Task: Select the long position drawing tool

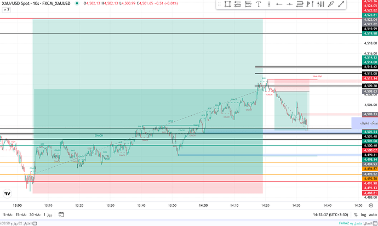Action: click(x=238, y=4)
